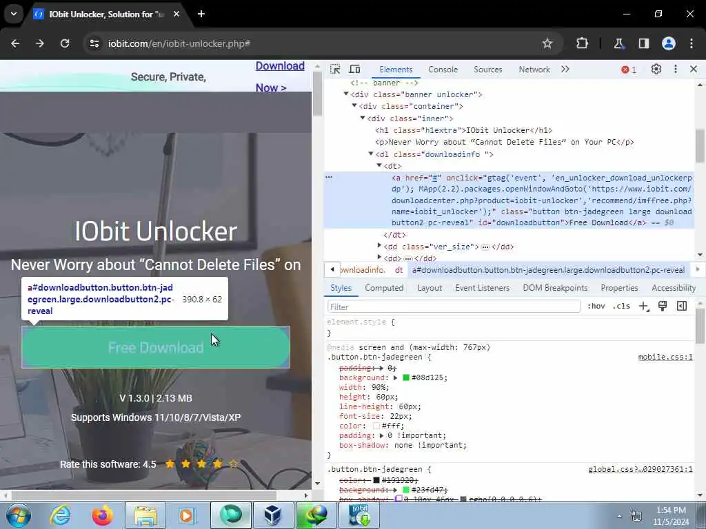Screen dimensions: 706x529
Task: Click the ellipsis actions for selected node
Action: (x=329, y=178)
